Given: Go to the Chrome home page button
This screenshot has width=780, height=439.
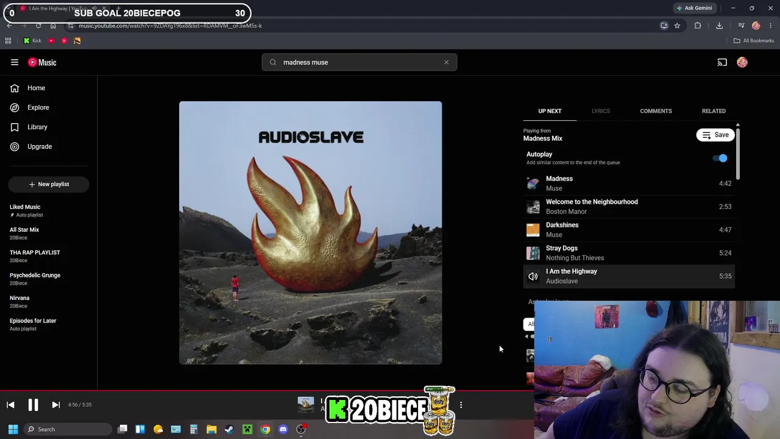Looking at the screenshot, I should tap(53, 26).
